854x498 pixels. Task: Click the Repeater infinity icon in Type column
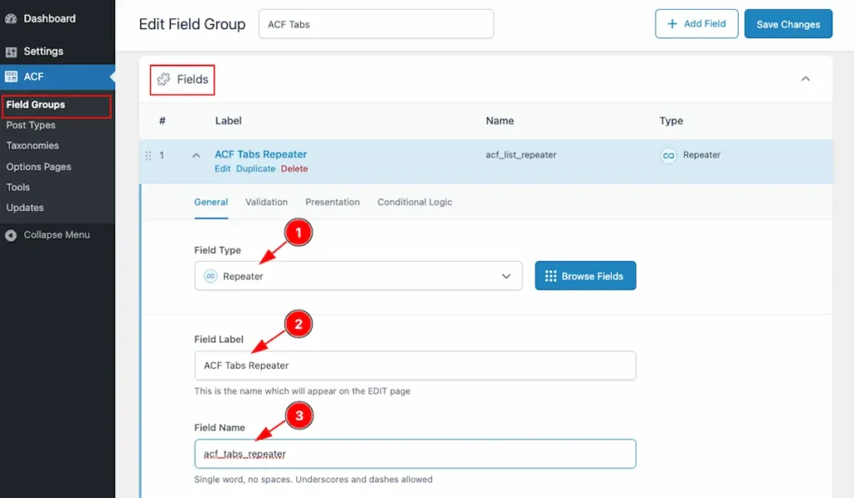pyautogui.click(x=668, y=155)
